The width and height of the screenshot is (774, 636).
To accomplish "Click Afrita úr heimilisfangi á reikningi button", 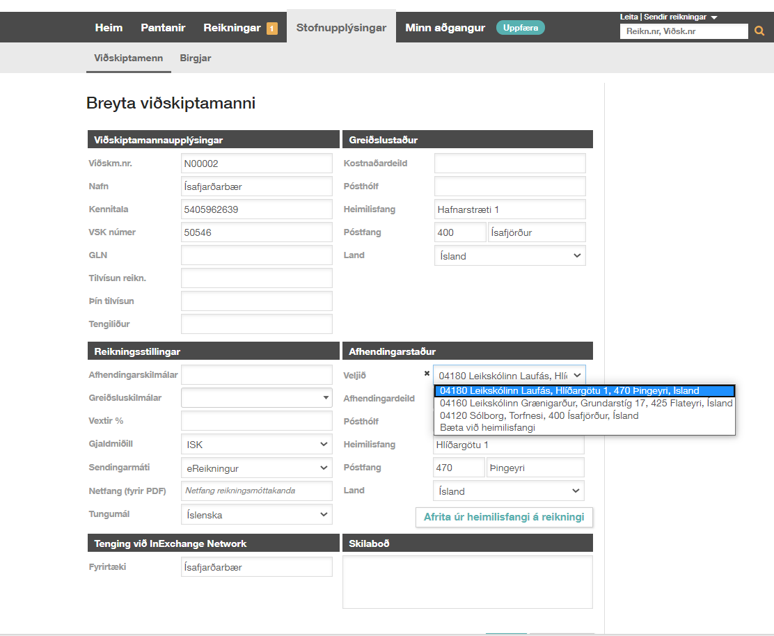I will [x=504, y=518].
